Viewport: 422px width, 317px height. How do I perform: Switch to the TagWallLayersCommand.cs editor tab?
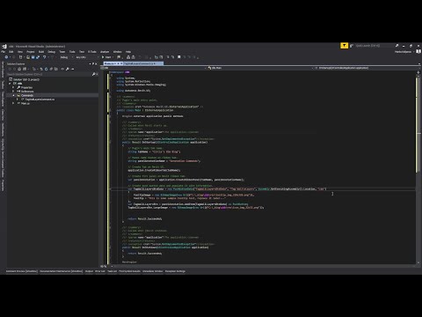click(x=142, y=63)
